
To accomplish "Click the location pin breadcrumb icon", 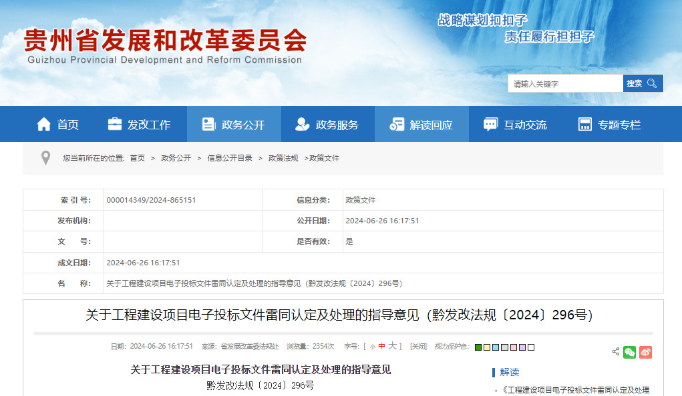I will click(45, 158).
